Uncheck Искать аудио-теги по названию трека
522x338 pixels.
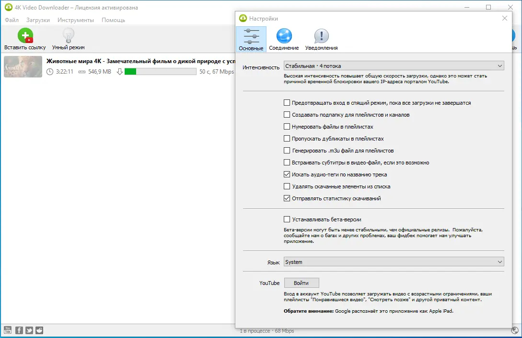pos(287,174)
